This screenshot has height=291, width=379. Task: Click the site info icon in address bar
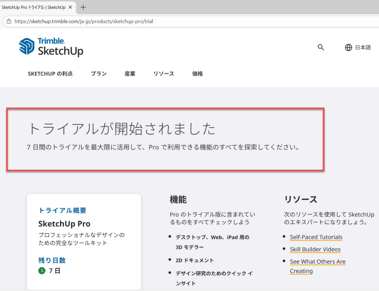click(9, 21)
